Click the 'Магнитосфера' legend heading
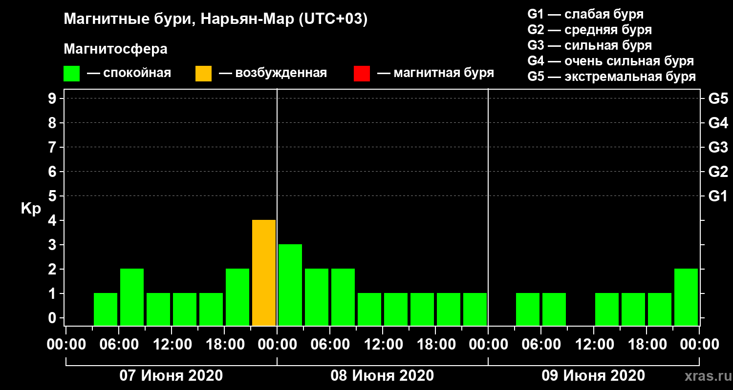 (115, 49)
